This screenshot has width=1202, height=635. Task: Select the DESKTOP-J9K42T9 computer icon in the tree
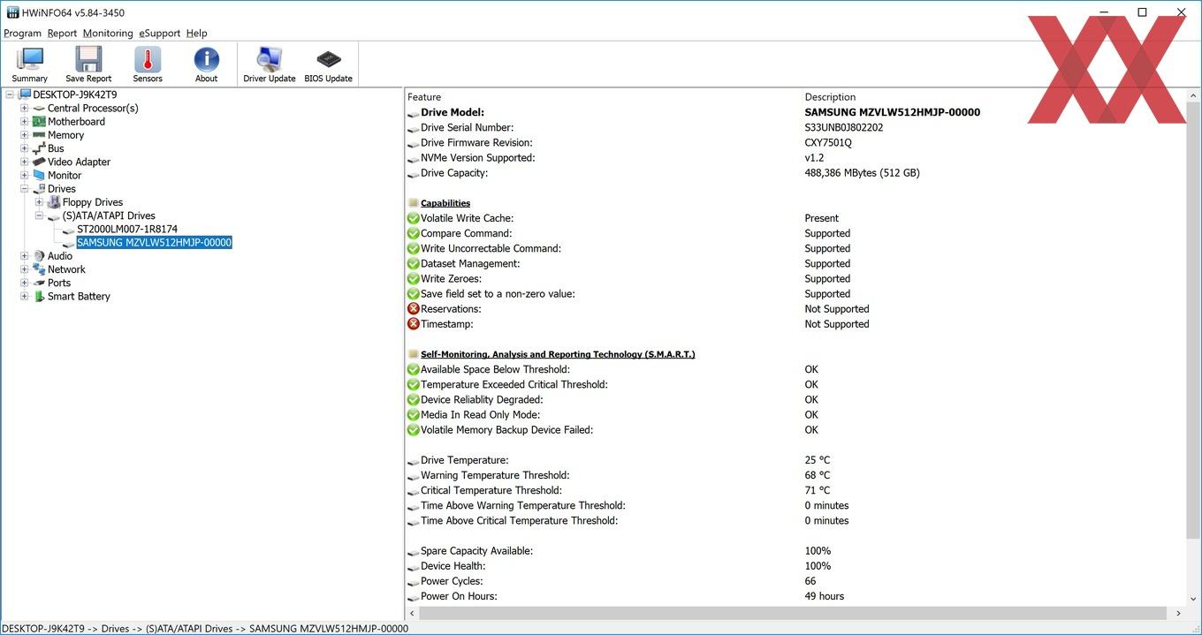click(25, 94)
